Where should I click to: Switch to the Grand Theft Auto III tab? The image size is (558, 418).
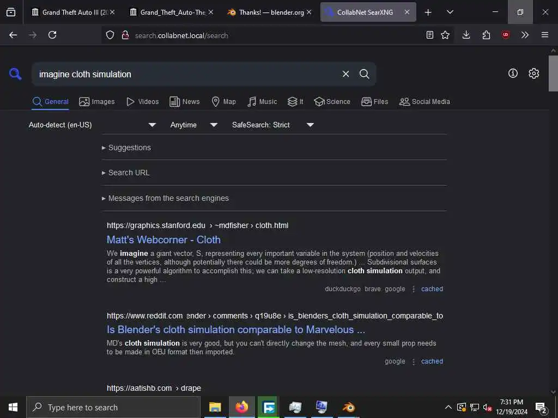(x=74, y=12)
